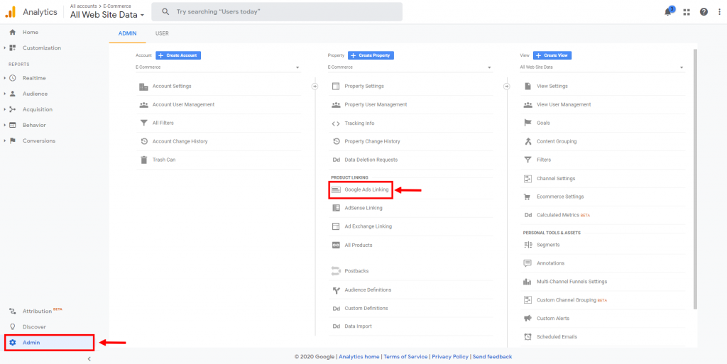The width and height of the screenshot is (727, 364).
Task: Click the Trash Can bin icon
Action: pyautogui.click(x=143, y=160)
